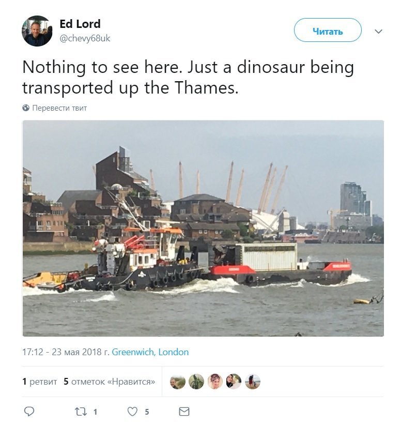Open the dinosaur barge photo
The width and height of the screenshot is (401, 426).
pos(203,228)
